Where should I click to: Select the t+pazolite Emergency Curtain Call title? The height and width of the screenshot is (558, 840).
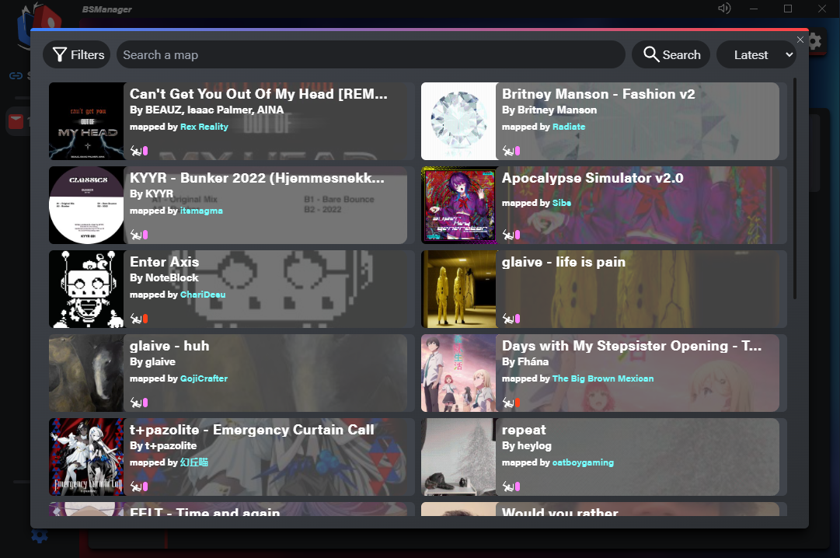[x=252, y=430]
